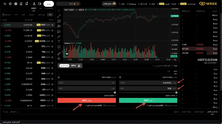Click the green buy WXT button
Screen dimensions: 222x124
coord(148,100)
